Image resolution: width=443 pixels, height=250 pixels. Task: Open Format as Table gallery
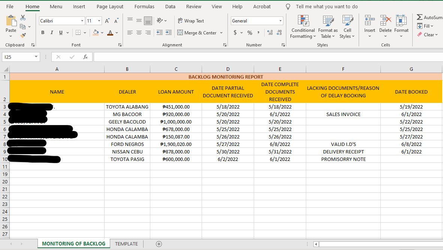pyautogui.click(x=328, y=27)
